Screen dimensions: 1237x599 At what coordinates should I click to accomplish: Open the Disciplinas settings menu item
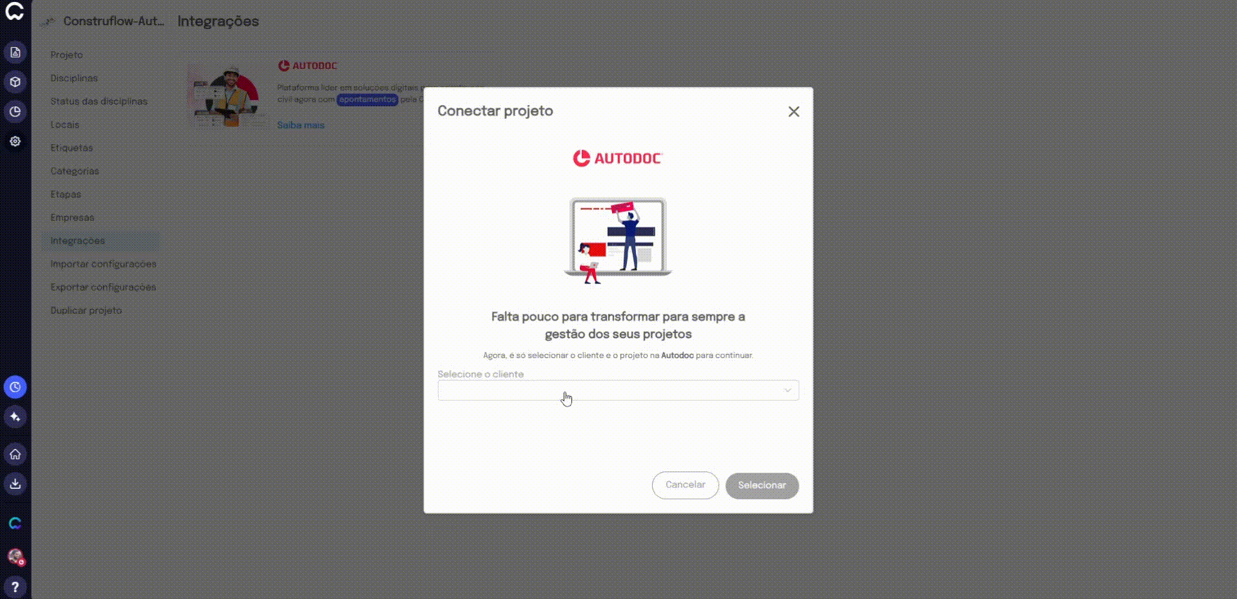74,78
